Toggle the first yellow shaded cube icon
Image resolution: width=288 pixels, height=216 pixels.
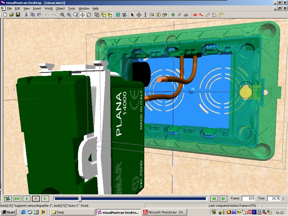104,15
